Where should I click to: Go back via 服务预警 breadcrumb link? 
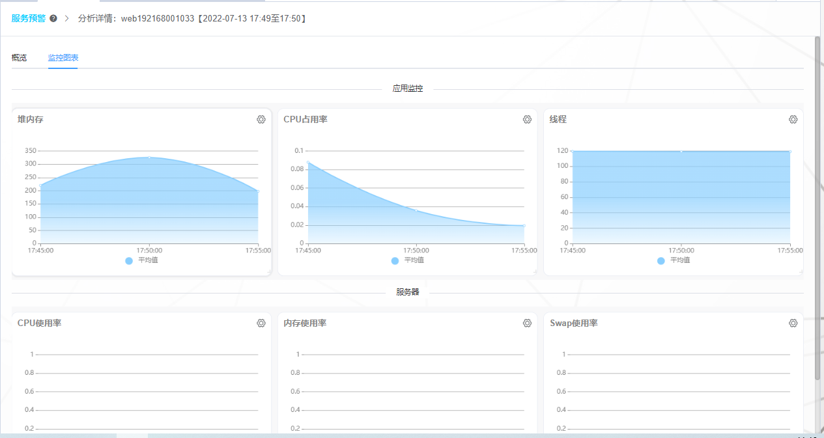click(x=29, y=18)
